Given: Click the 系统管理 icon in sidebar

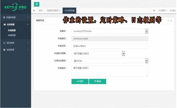Looking at the screenshot, I should pos(4,50).
